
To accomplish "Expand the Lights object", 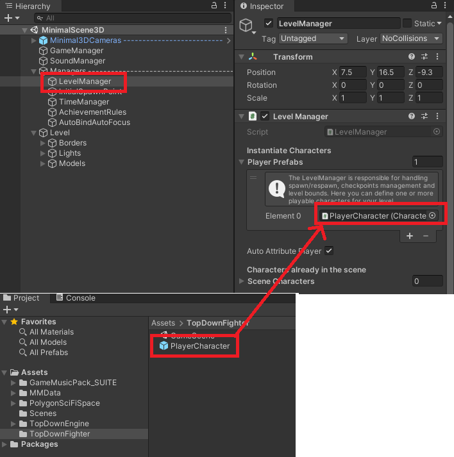I will tap(42, 153).
